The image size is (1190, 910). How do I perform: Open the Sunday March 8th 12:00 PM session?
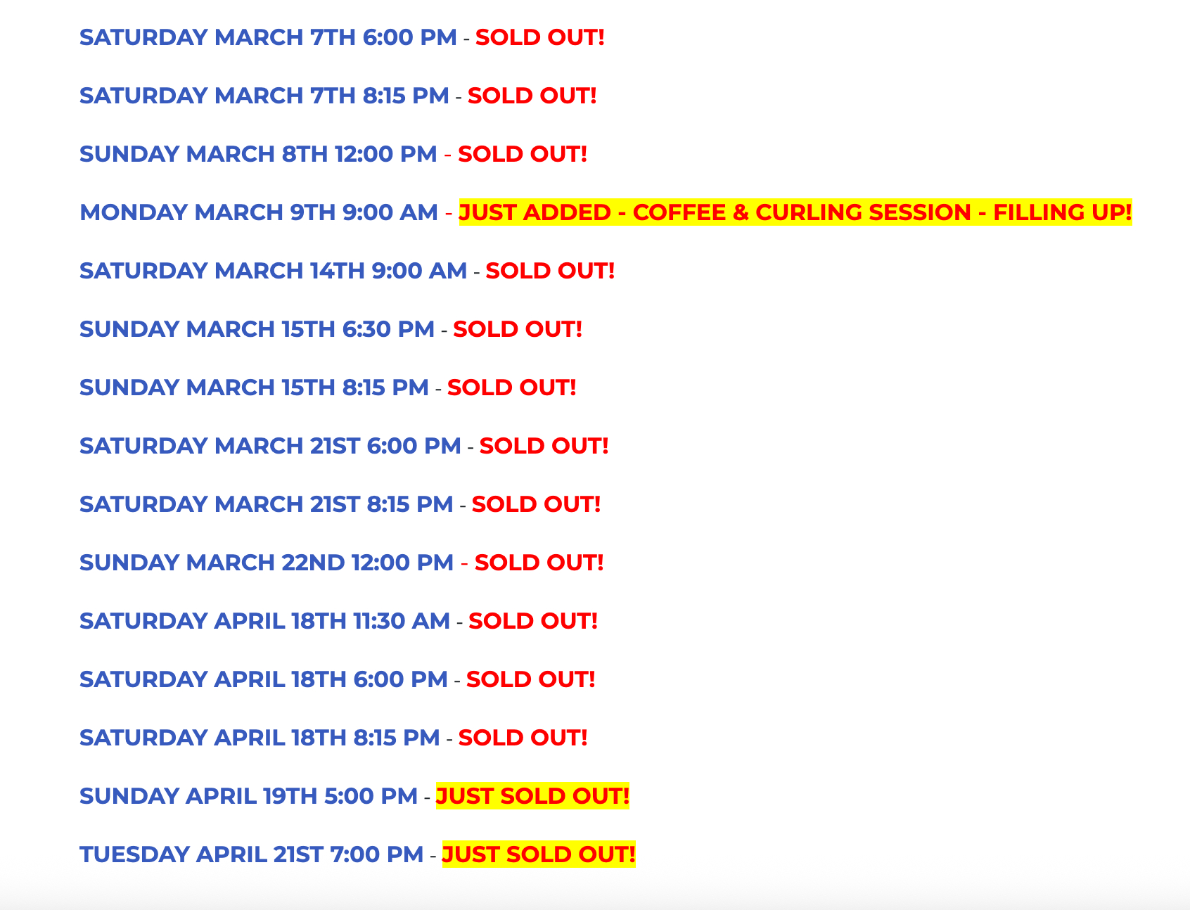pos(258,154)
